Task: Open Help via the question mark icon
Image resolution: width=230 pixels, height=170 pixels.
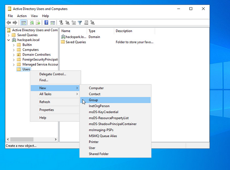Action: point(46,23)
